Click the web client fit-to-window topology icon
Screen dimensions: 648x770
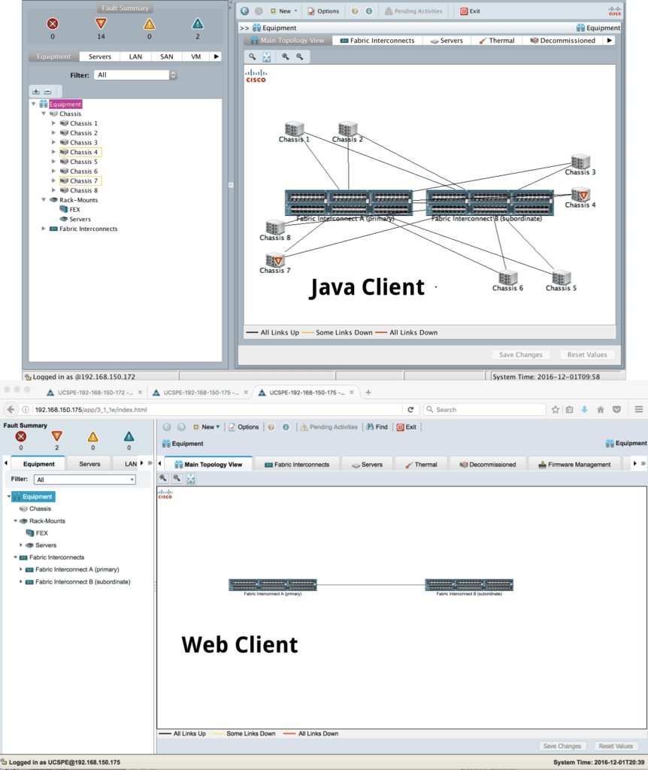click(x=190, y=478)
